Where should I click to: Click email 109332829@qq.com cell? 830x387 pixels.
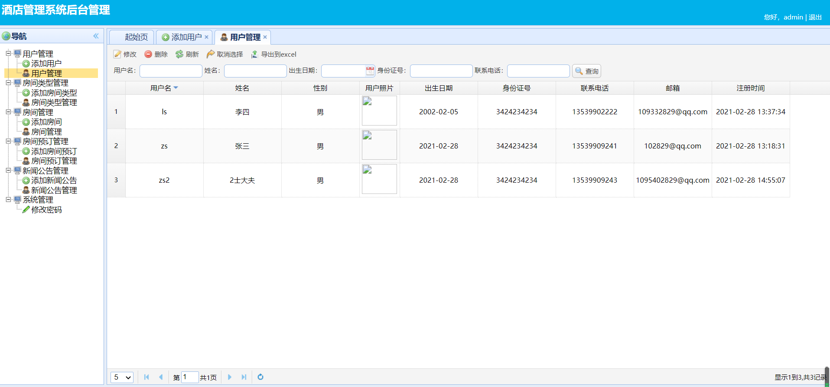point(673,112)
